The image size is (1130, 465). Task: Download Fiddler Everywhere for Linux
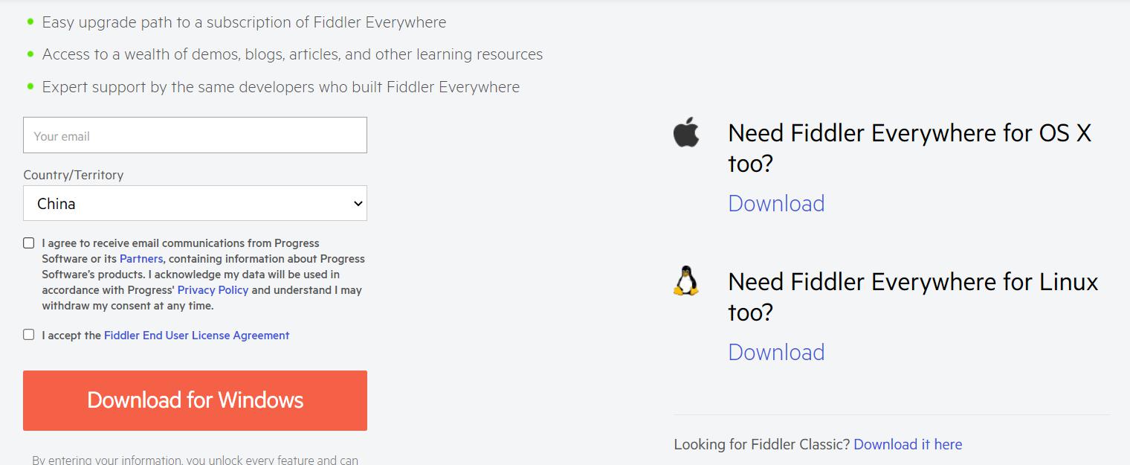pos(776,352)
